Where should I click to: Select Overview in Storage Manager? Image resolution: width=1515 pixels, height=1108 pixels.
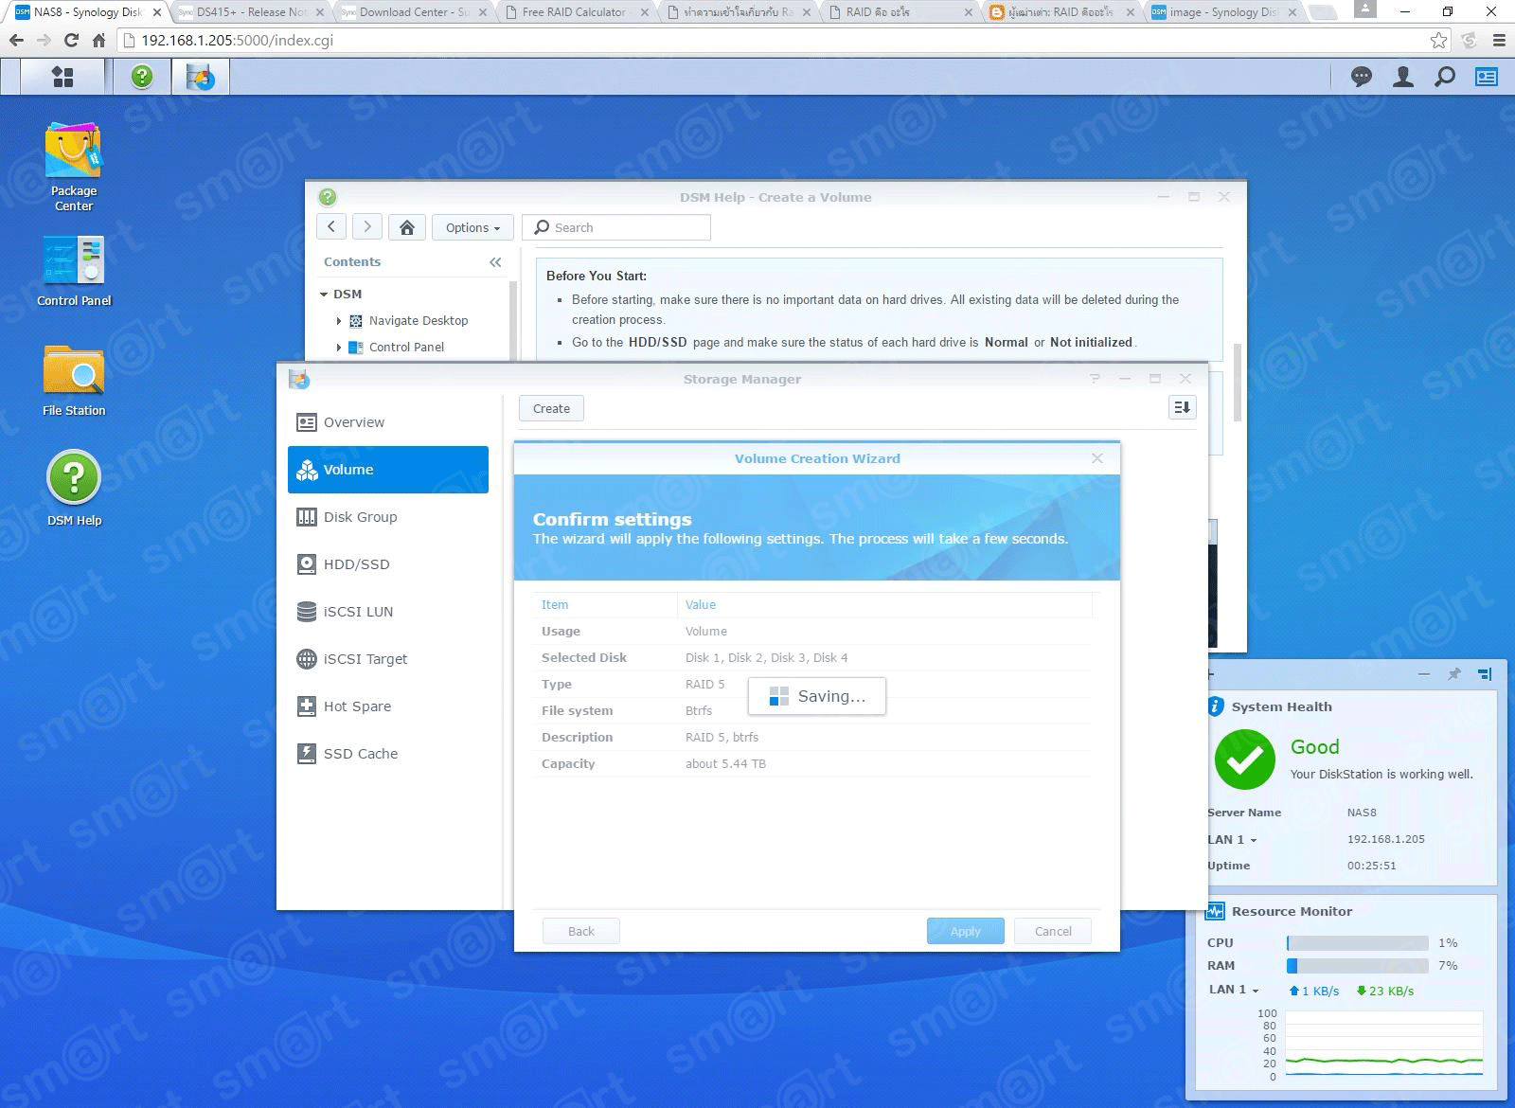[x=388, y=422]
